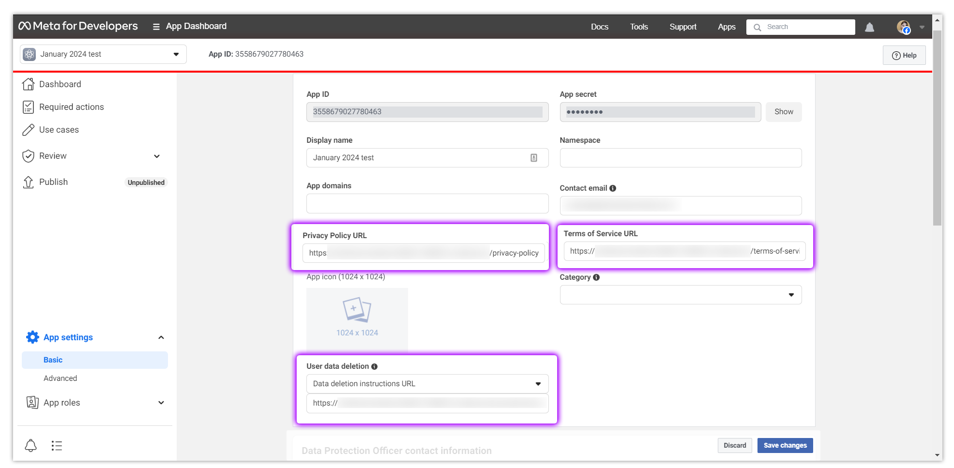954x468 pixels.
Task: Open the profile avatar menu
Action: coord(903,27)
